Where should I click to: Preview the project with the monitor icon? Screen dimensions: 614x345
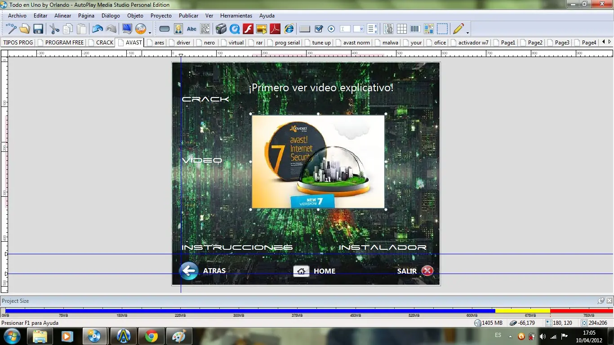[127, 29]
